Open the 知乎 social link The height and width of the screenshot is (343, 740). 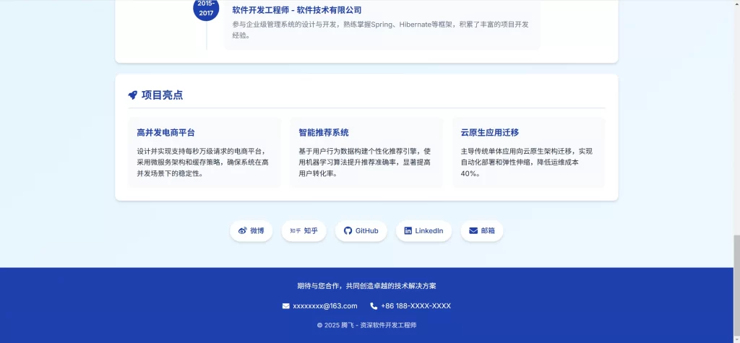[x=304, y=230]
